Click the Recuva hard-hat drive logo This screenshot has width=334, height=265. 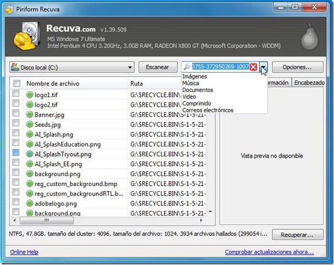point(27,36)
